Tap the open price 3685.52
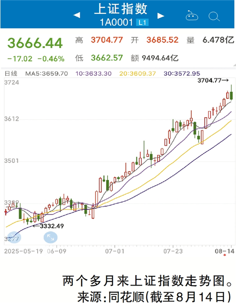Image resolution: width=236 pixels, height=303 pixels. [x=162, y=40]
